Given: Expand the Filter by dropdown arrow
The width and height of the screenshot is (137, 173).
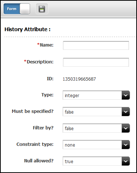Looking at the screenshot, I should tap(126, 128).
